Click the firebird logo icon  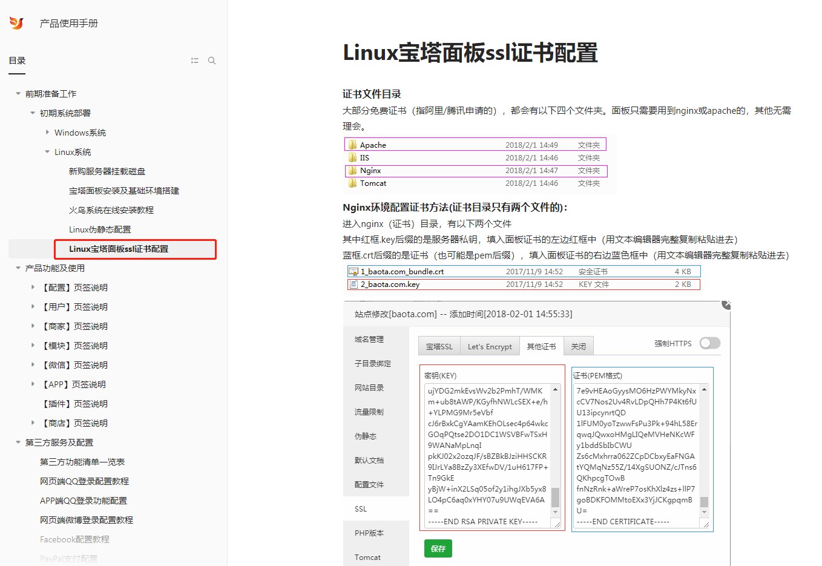coord(16,23)
